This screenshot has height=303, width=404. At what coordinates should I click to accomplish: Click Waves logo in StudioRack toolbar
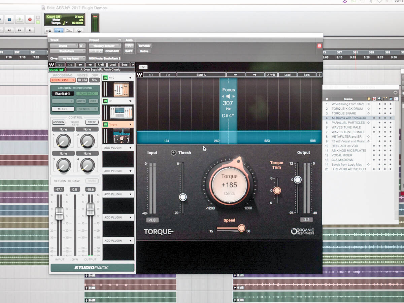pyautogui.click(x=52, y=65)
